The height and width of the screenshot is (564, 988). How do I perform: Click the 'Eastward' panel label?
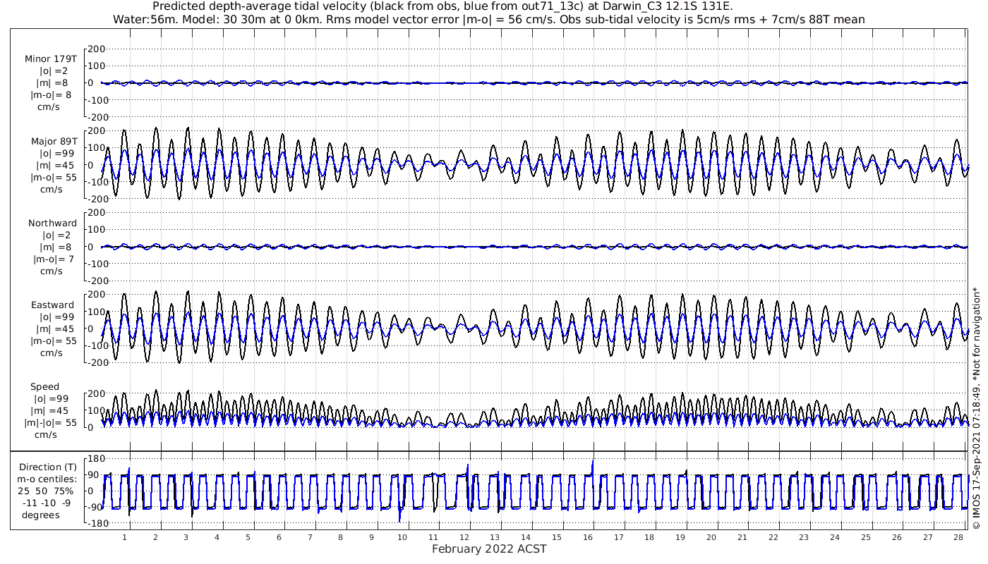52,305
